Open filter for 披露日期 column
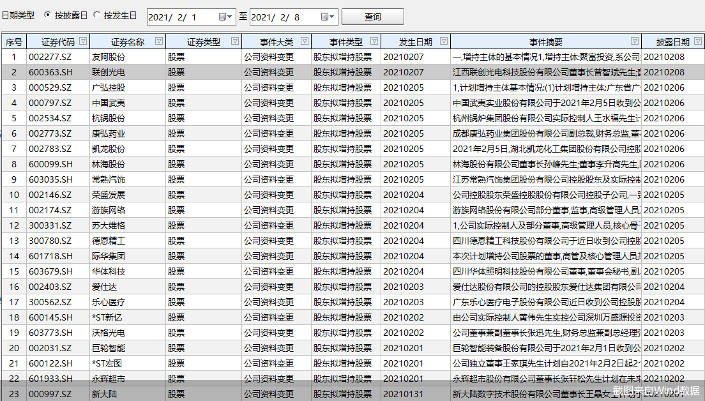This screenshot has width=705, height=401. (698, 41)
